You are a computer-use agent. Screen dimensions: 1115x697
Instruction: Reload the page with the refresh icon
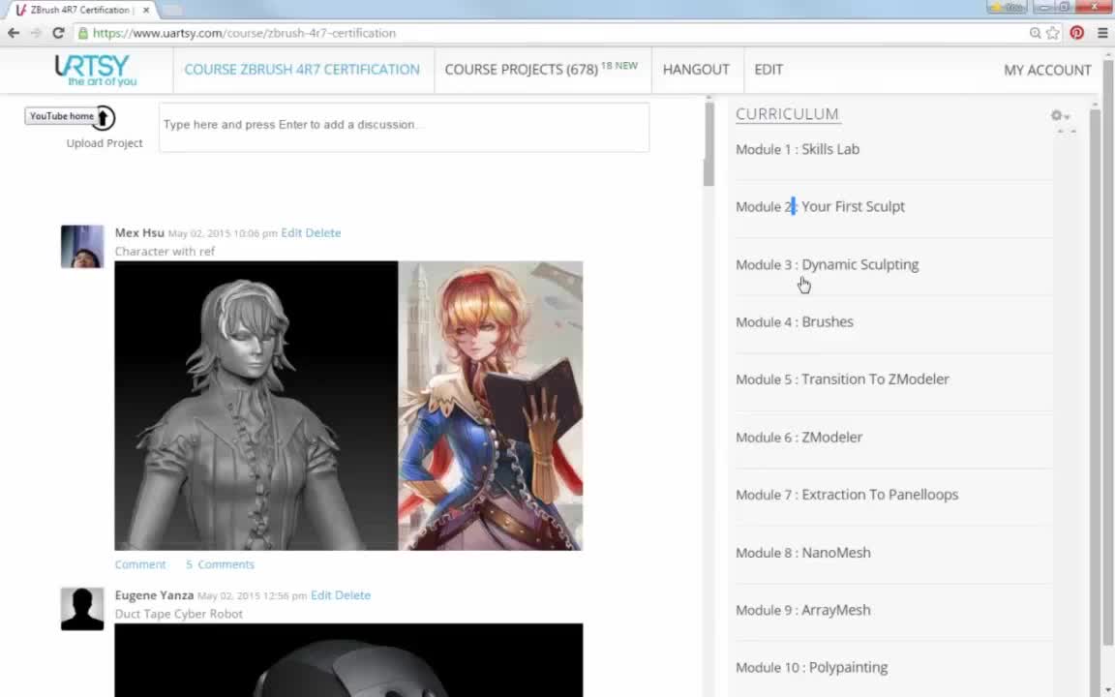click(x=58, y=33)
